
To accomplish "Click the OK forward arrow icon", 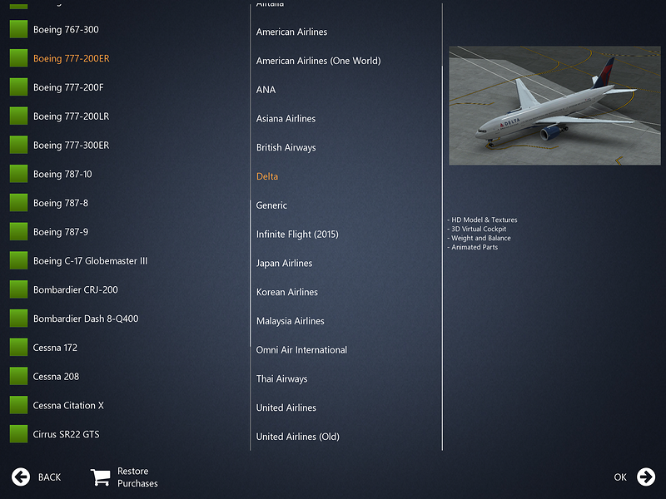I will point(646,477).
